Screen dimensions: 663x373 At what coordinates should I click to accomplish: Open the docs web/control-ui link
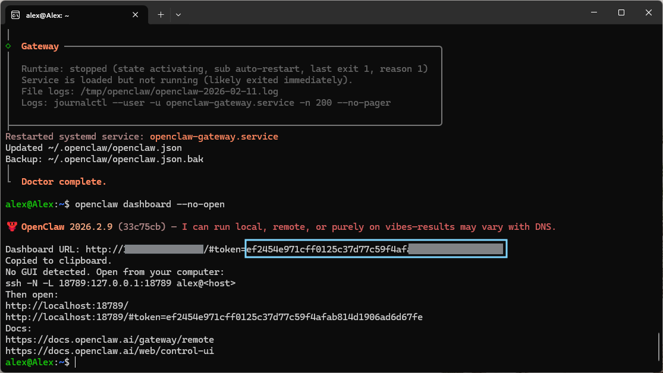coord(109,351)
